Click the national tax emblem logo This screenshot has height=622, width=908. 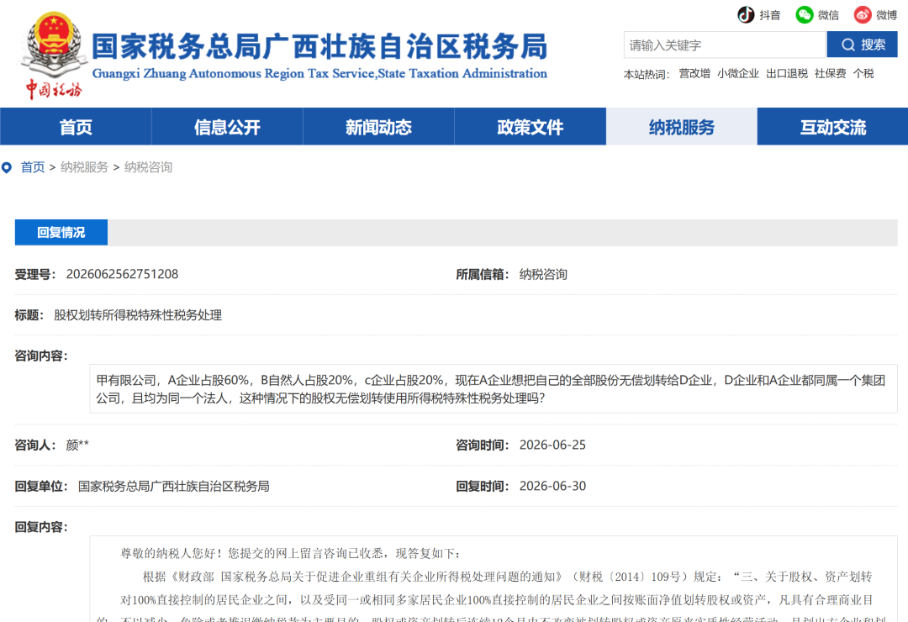(x=54, y=45)
